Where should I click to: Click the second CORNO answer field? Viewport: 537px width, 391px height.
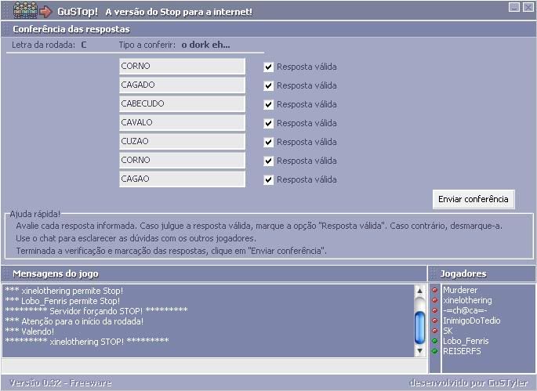point(182,160)
